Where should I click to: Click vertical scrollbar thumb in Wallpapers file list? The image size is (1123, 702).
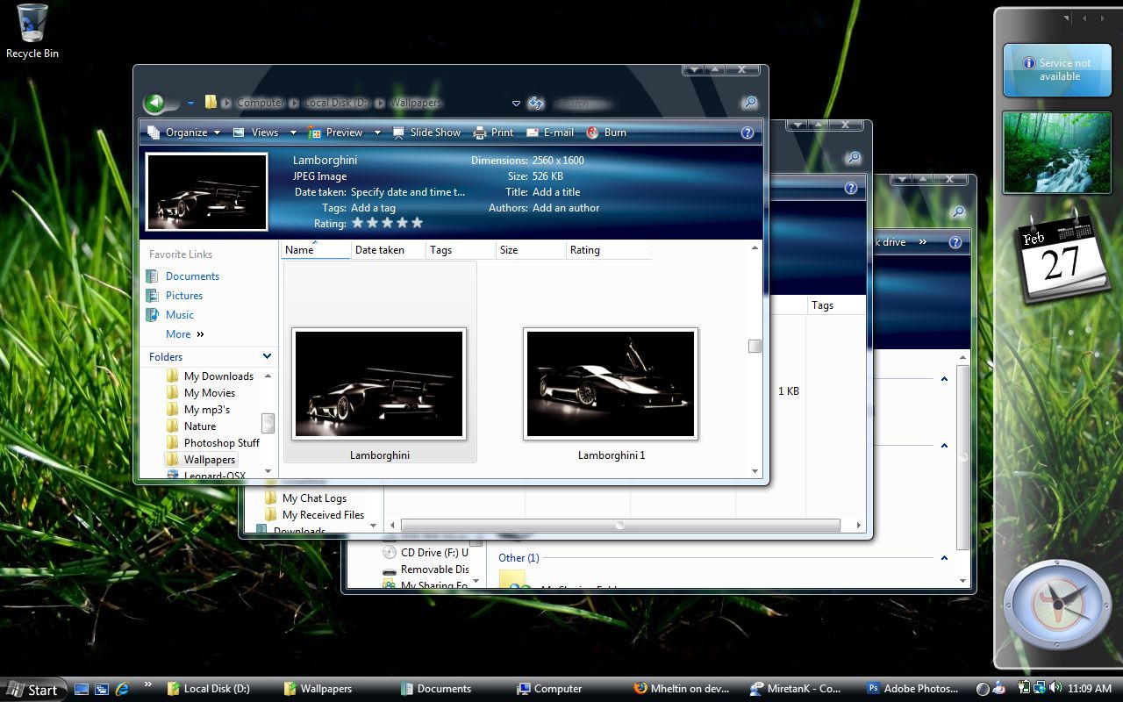[755, 346]
